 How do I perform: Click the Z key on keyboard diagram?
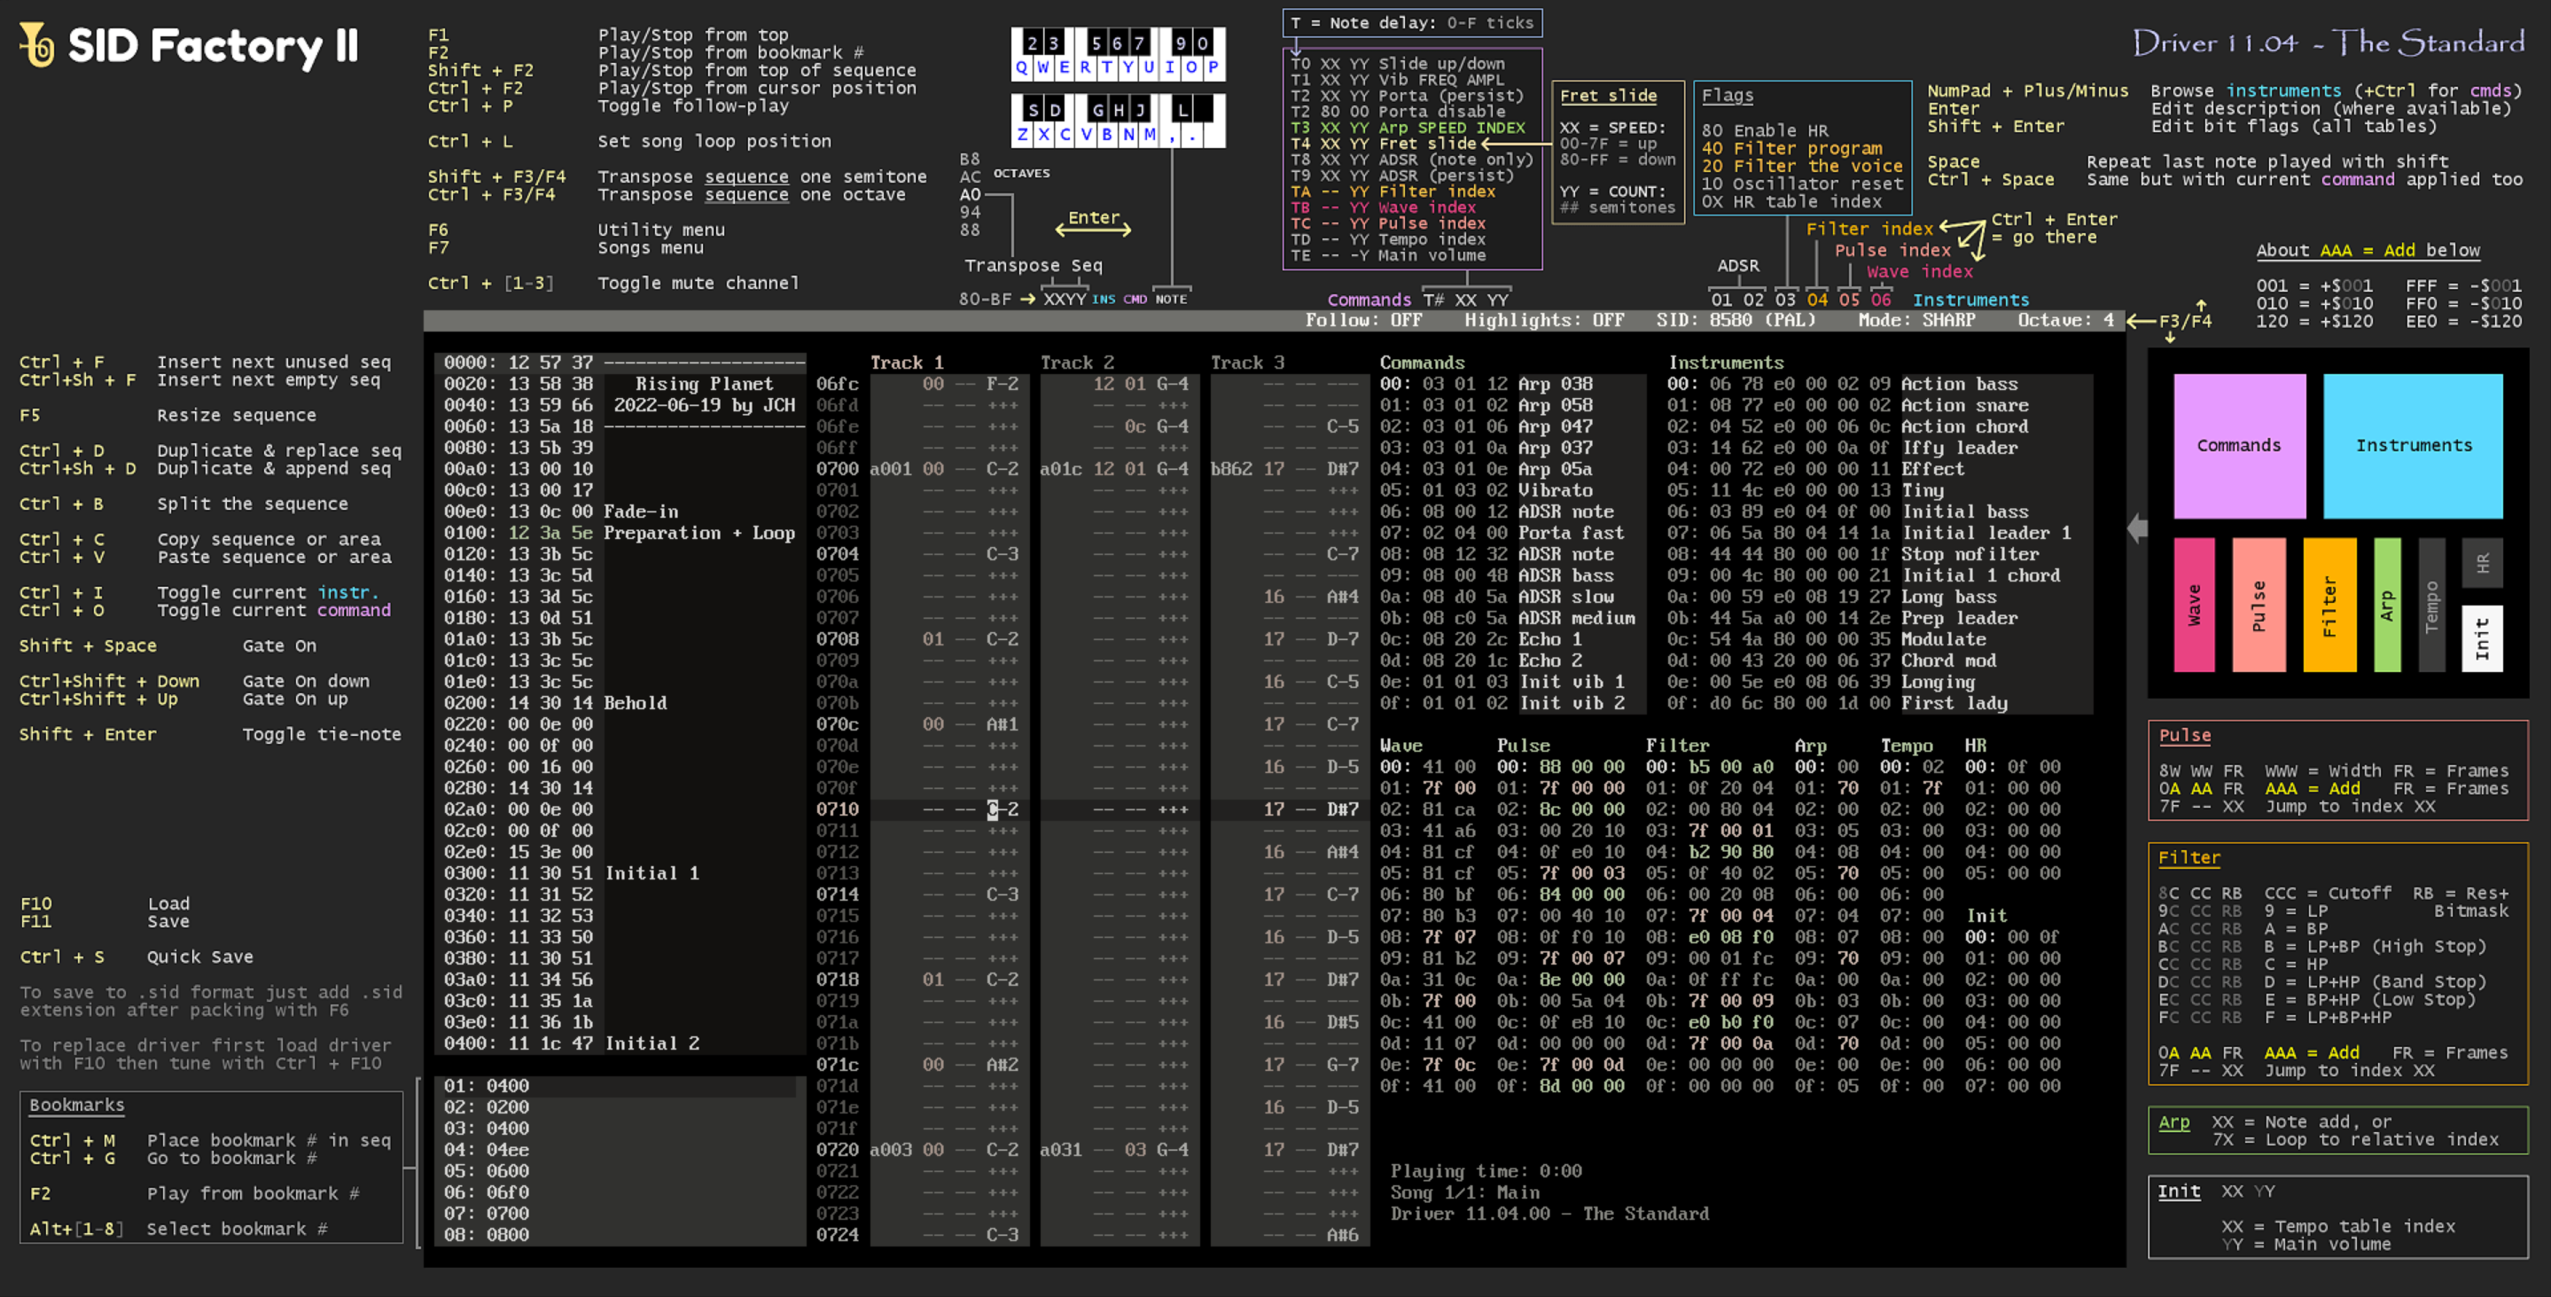point(1022,135)
